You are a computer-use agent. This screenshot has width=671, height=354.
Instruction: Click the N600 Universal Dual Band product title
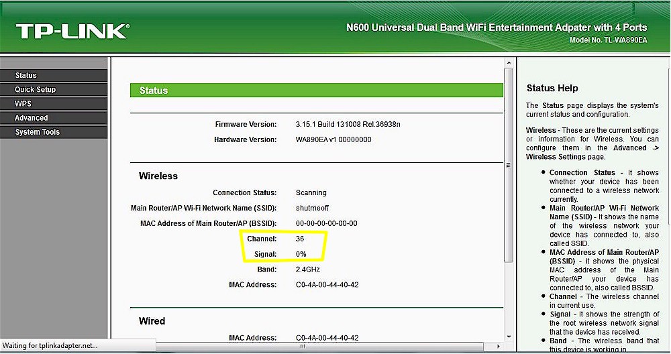point(497,27)
